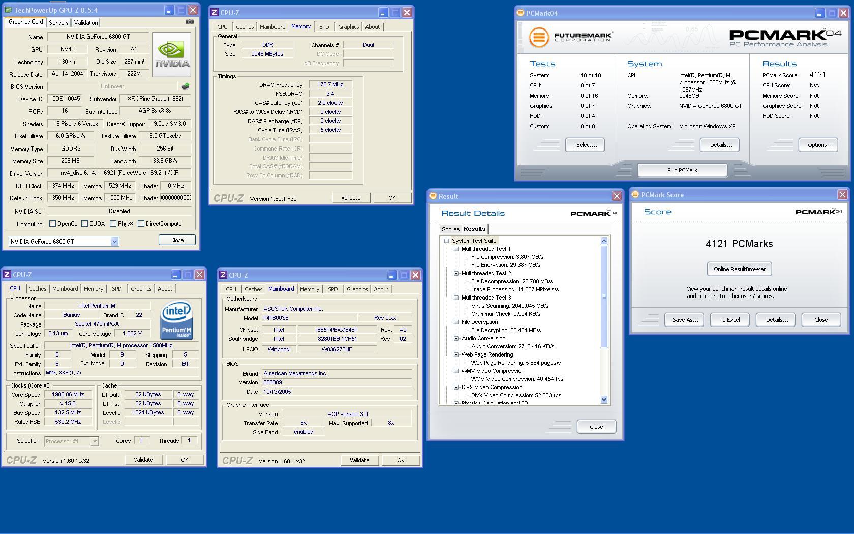Click the Select... tests button
The image size is (854, 534).
(585, 145)
